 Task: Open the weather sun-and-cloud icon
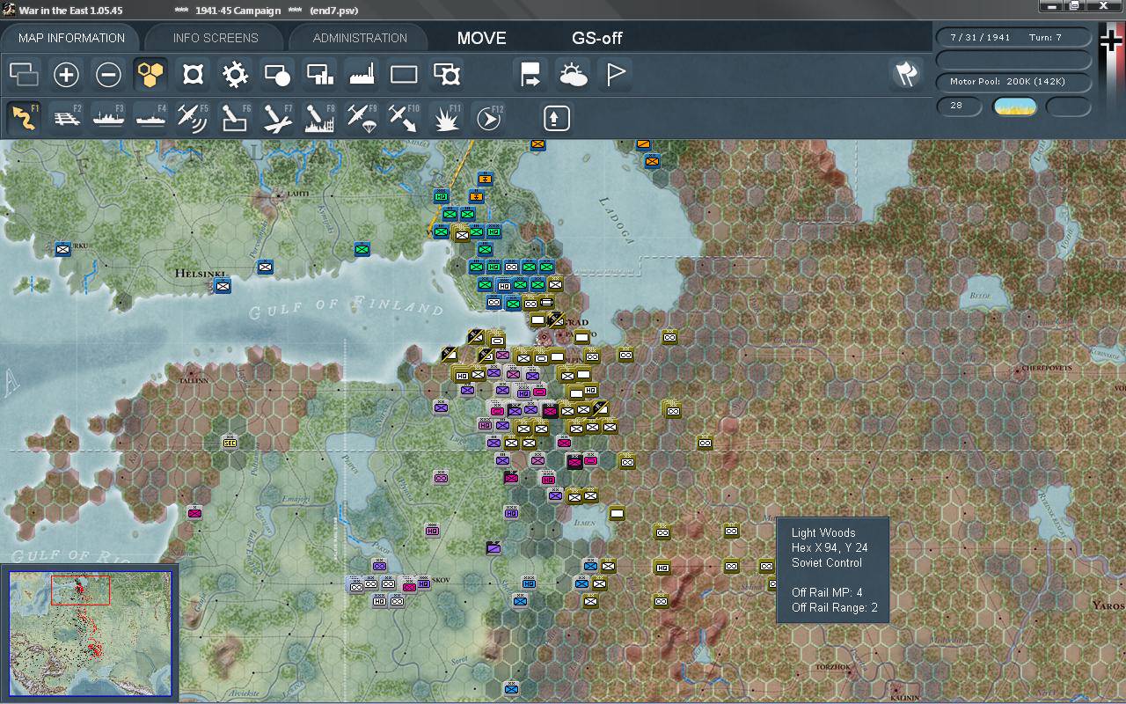573,75
